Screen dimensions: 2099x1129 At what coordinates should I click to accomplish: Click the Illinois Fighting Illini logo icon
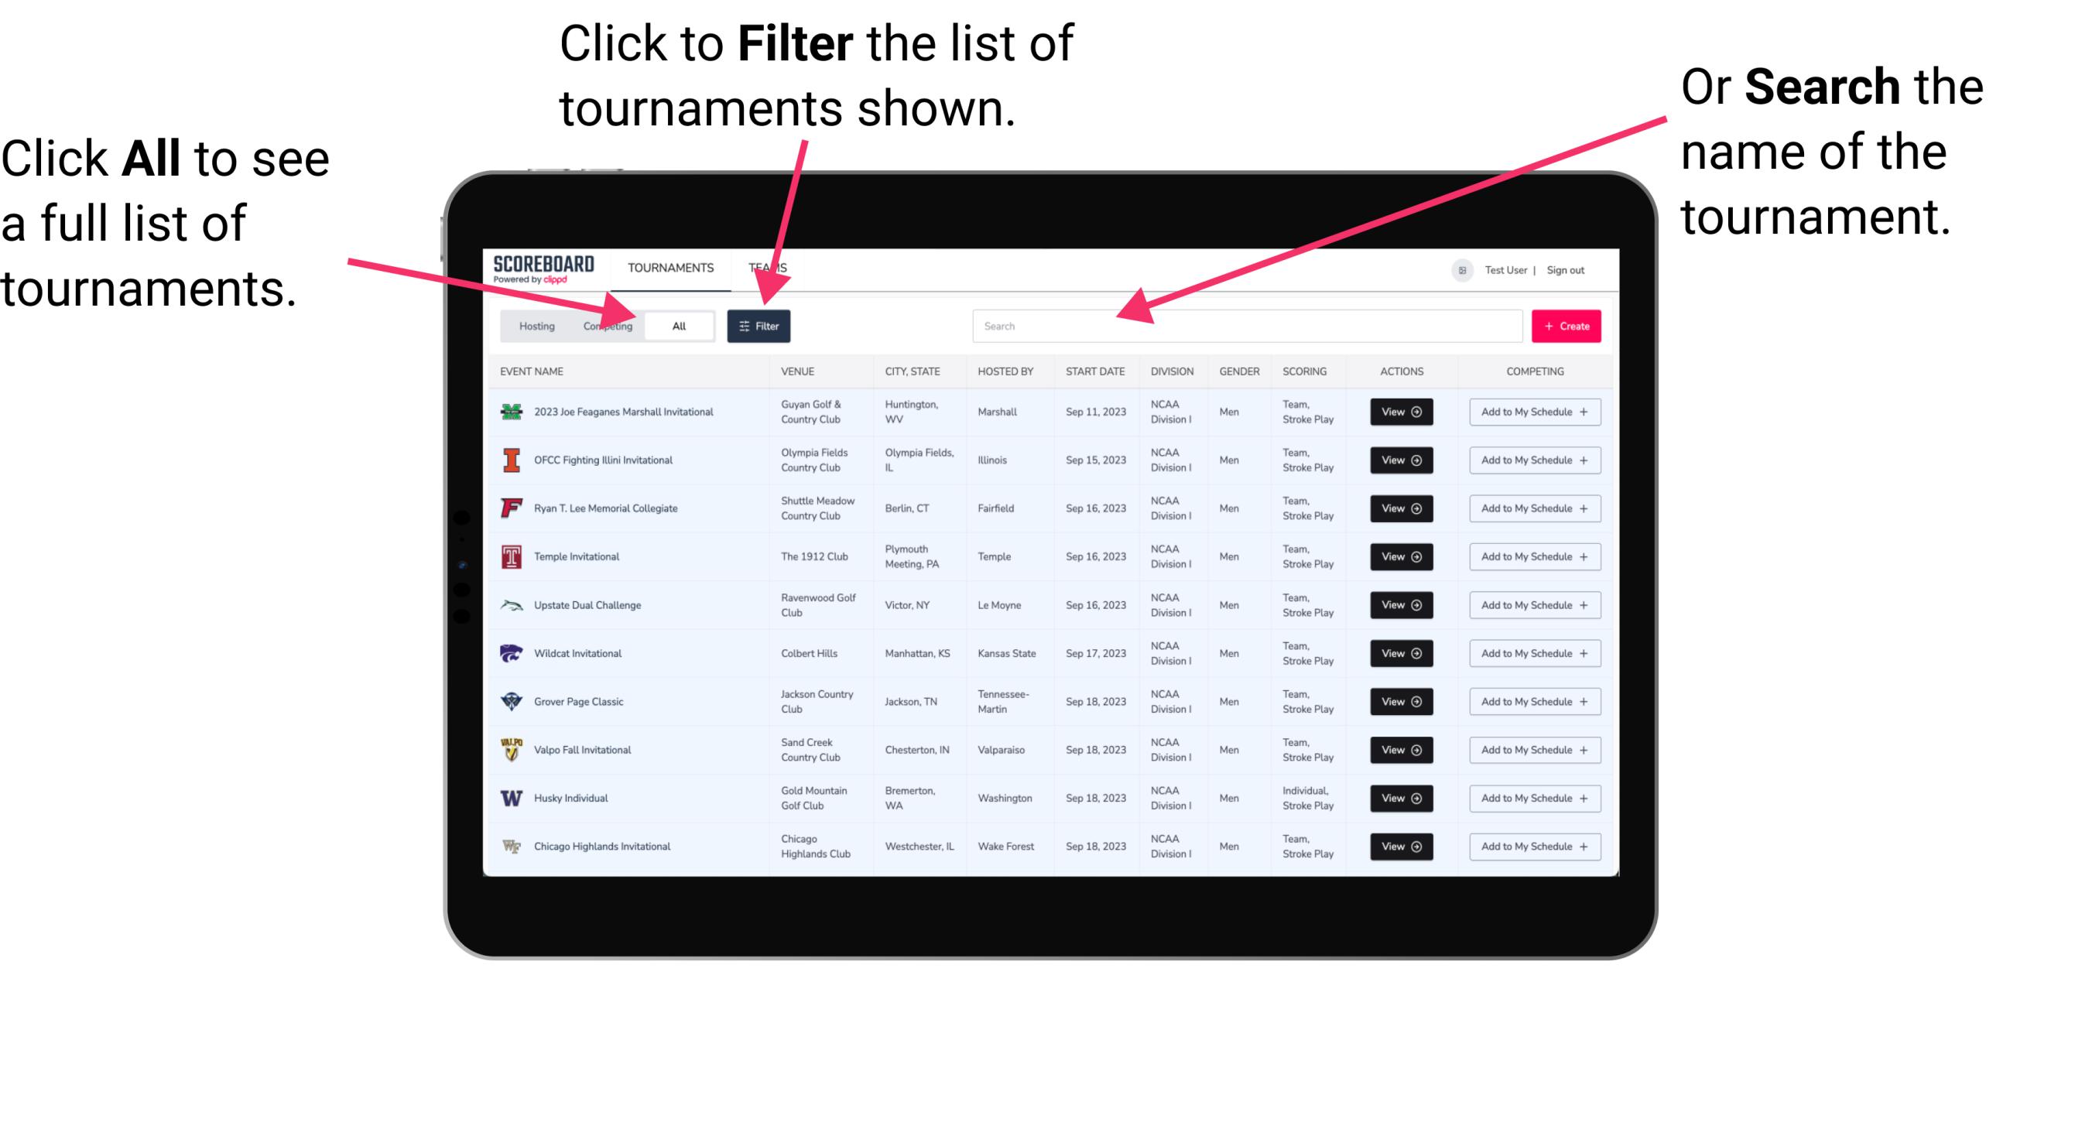[x=512, y=460]
